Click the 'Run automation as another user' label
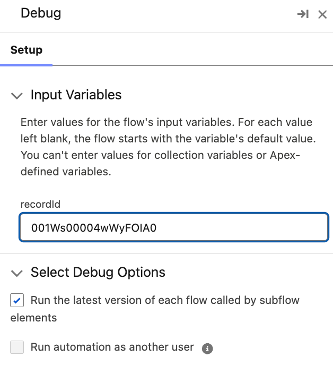The image size is (333, 373). click(x=112, y=347)
